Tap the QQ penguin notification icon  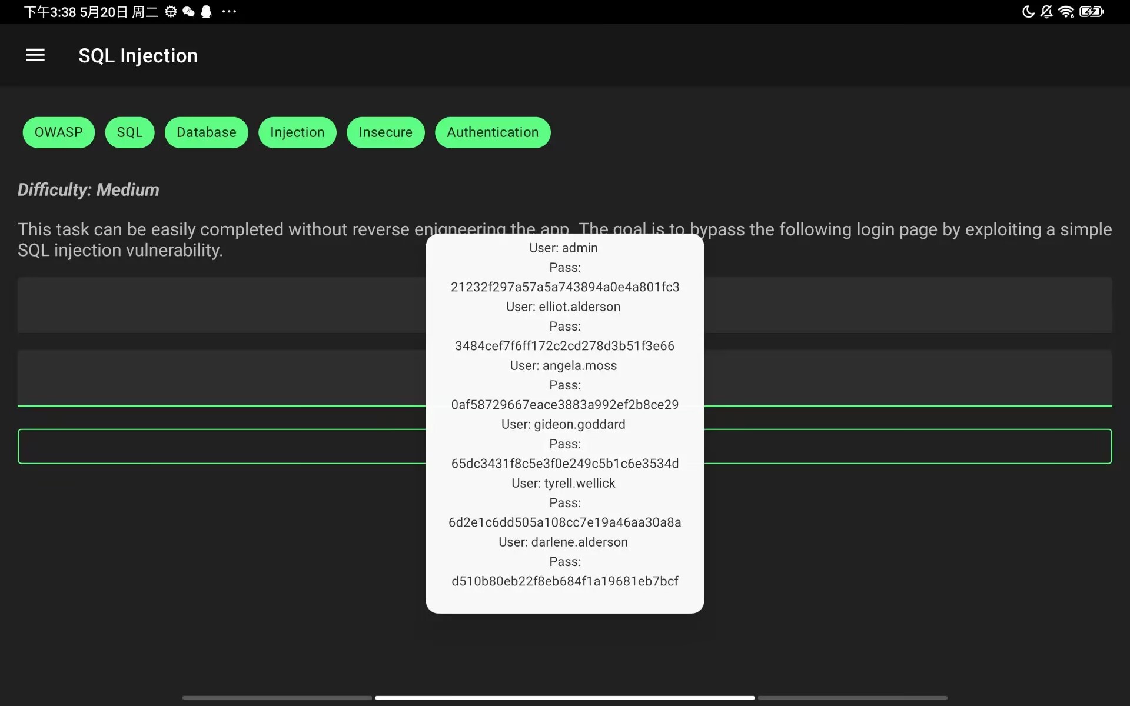pyautogui.click(x=206, y=12)
